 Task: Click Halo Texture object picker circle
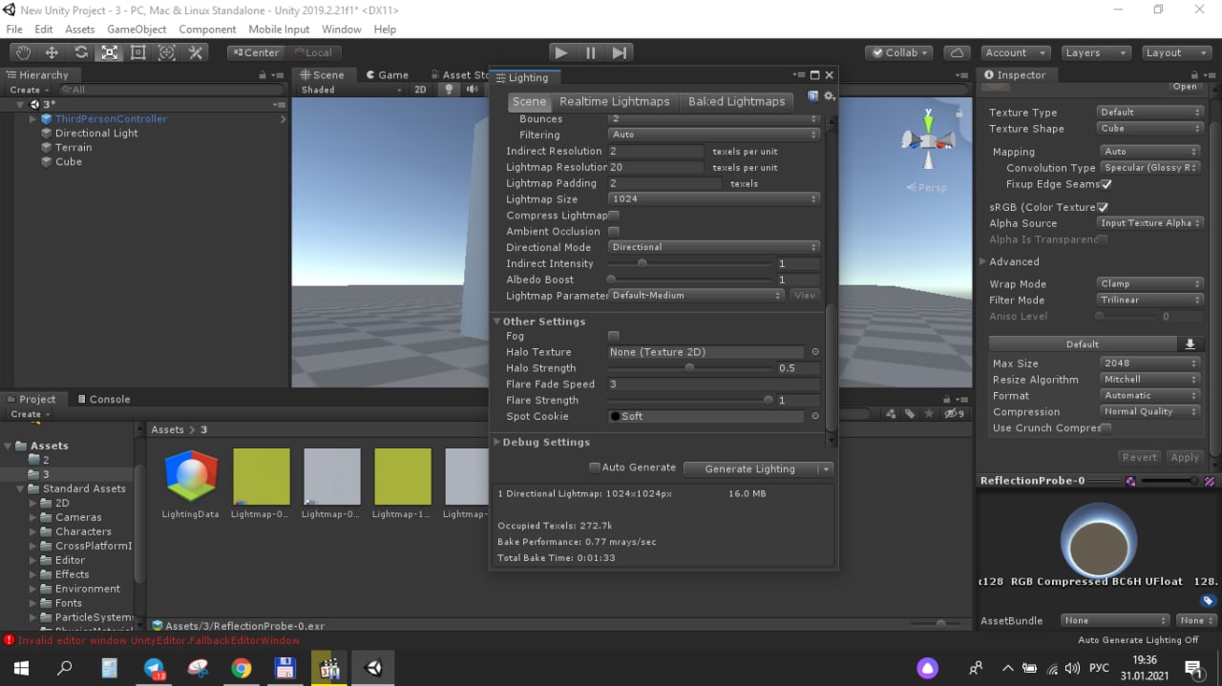pos(815,352)
